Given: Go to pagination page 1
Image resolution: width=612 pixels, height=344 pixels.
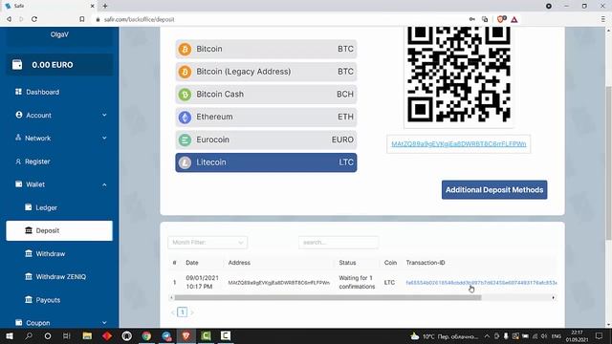Looking at the screenshot, I should (183, 312).
